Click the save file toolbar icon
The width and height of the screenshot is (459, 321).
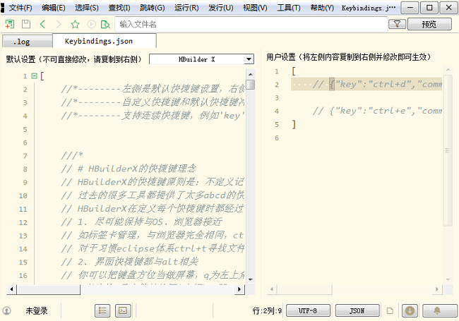(x=26, y=24)
